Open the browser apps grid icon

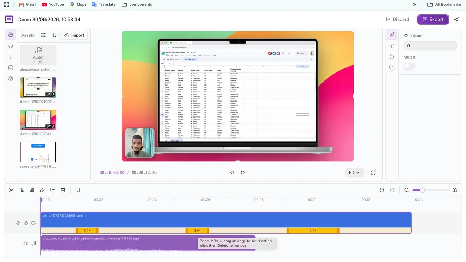pos(6,4)
